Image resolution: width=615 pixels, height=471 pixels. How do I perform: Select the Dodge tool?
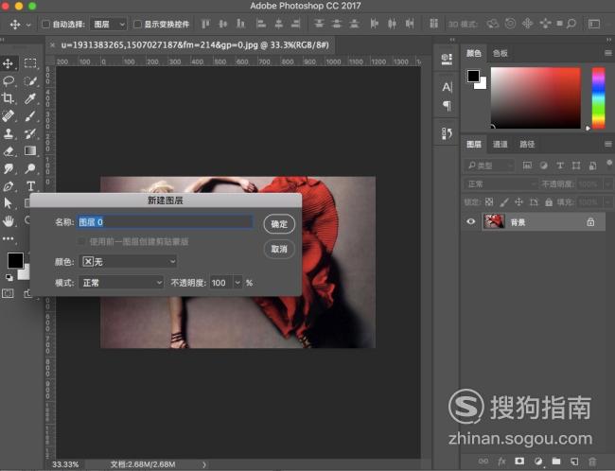click(30, 168)
